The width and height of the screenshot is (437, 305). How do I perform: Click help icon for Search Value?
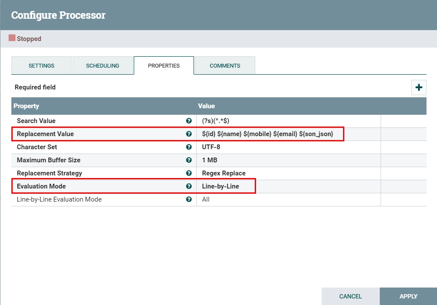coord(189,121)
